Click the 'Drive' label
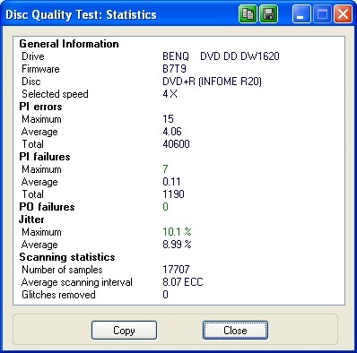The height and width of the screenshot is (353, 357). coord(33,56)
